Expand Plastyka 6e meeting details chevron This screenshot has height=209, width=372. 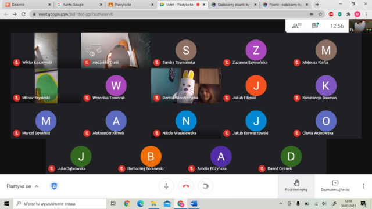coord(37,186)
